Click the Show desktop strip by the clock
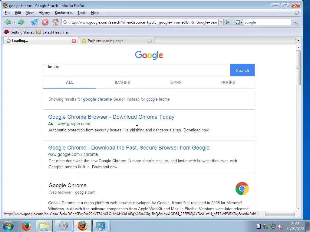The image size is (310, 232). [x=308, y=226]
